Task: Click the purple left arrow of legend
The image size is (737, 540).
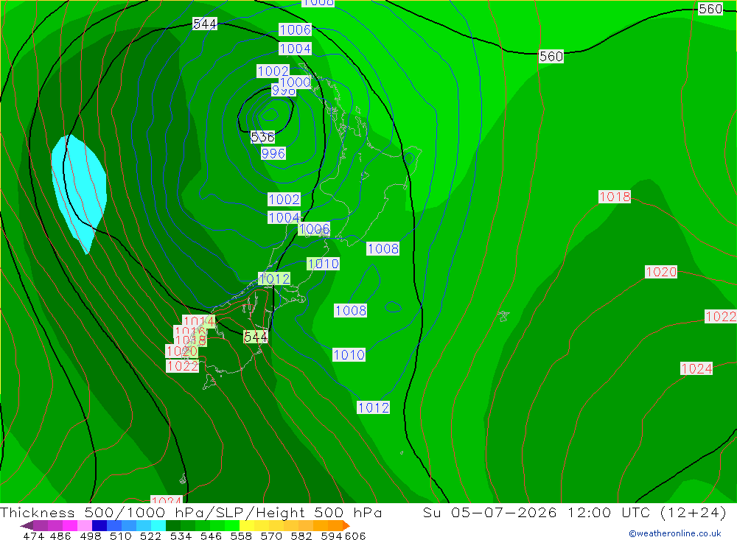Action: pyautogui.click(x=27, y=525)
